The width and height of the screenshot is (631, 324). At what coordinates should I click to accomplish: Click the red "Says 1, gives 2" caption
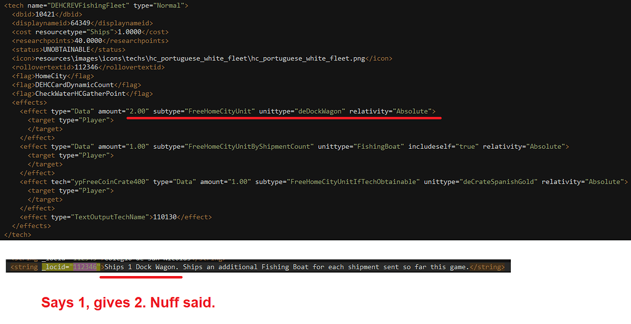click(x=128, y=302)
